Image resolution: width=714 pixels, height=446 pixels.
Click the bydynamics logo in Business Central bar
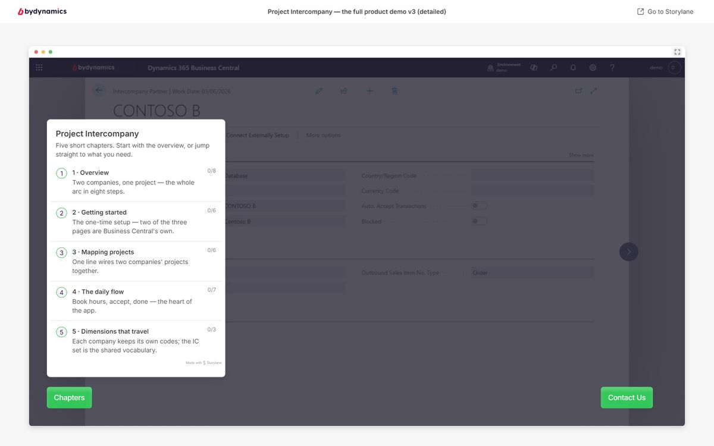pos(93,68)
